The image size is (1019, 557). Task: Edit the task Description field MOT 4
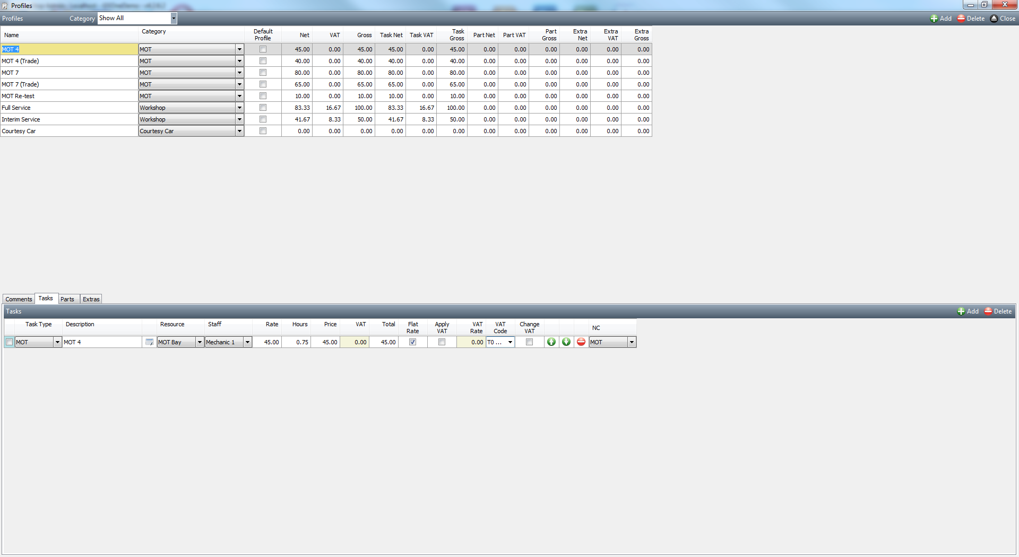[x=102, y=342]
